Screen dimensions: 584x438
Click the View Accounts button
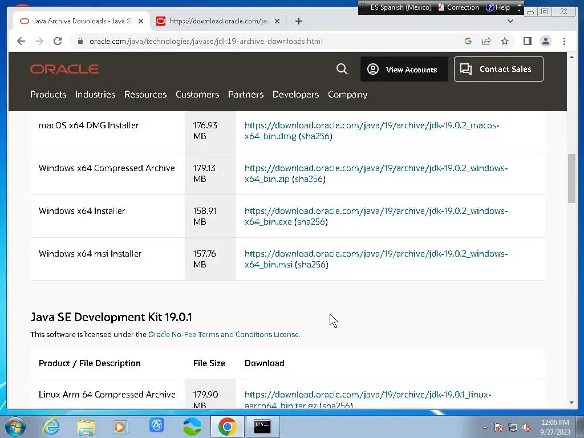[404, 69]
